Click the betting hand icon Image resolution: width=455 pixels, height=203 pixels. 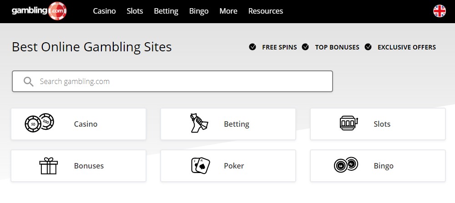coord(199,123)
